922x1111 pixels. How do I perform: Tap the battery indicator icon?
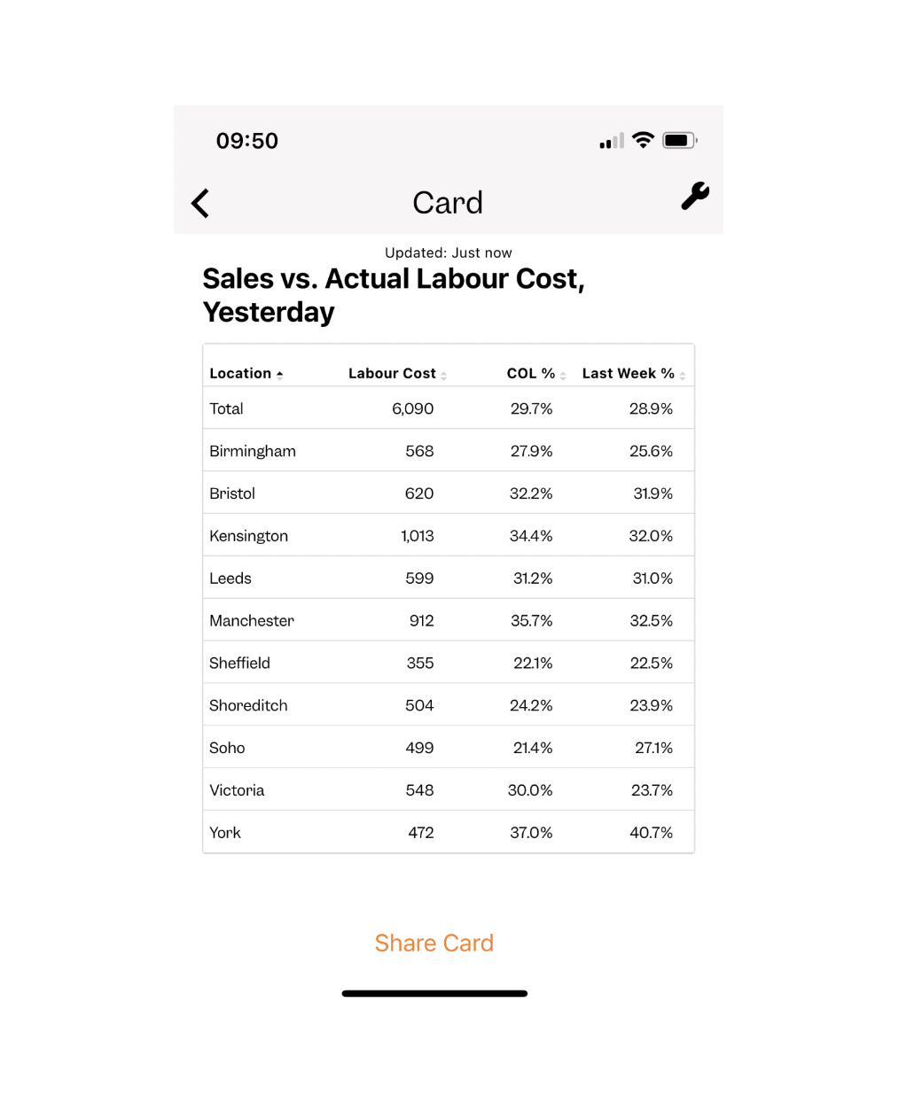click(x=680, y=140)
